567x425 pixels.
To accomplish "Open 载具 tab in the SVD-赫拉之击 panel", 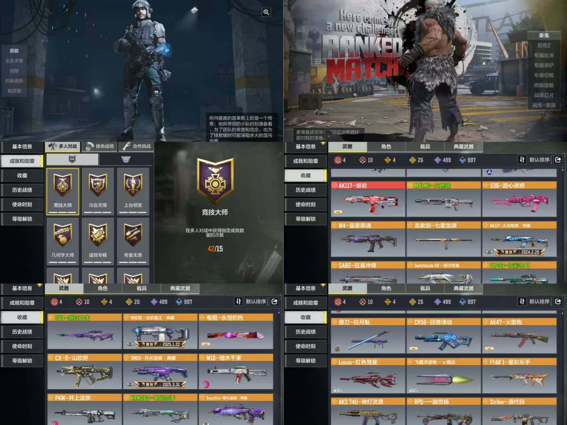I will (x=142, y=288).
